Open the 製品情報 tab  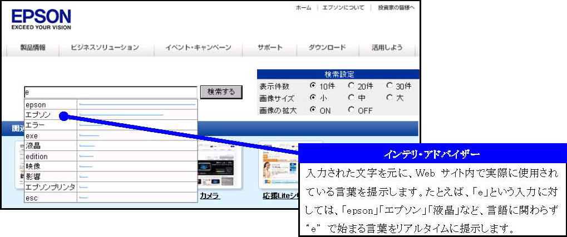click(33, 48)
